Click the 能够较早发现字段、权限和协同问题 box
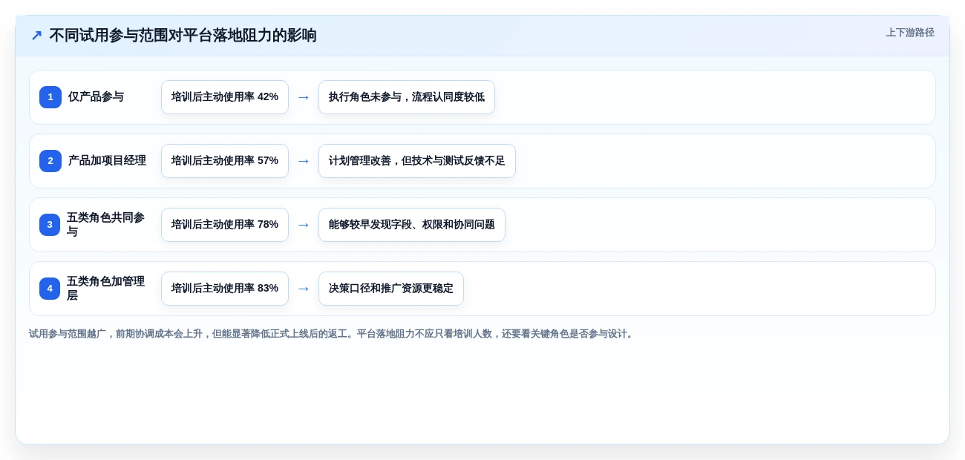 412,225
